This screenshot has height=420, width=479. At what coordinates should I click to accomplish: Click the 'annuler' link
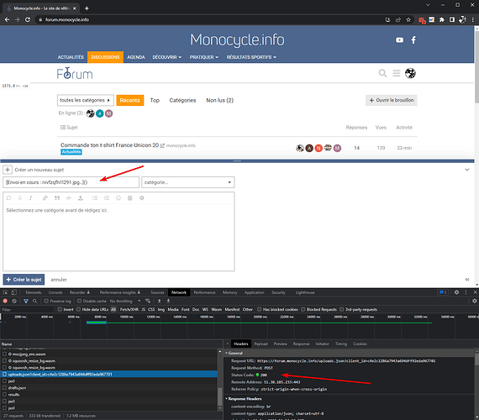(59, 280)
